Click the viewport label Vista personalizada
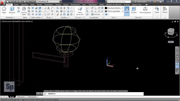The height and width of the screenshot is (101, 180). 10,21
